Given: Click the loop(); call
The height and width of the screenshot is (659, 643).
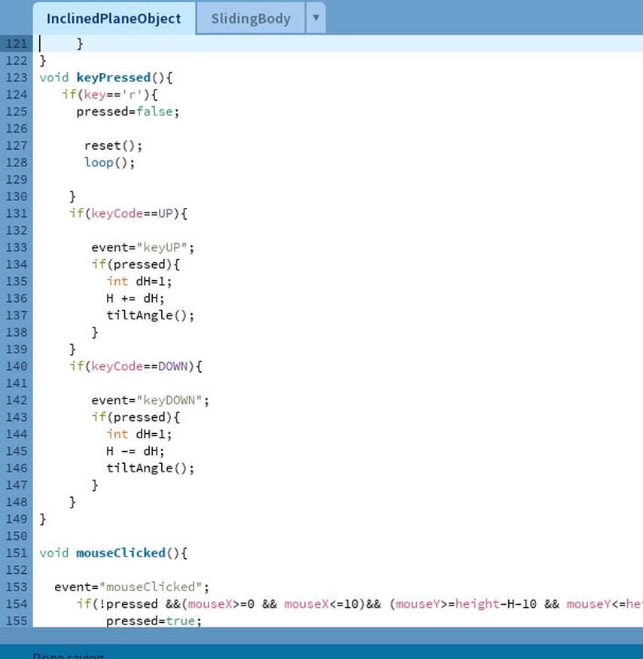Looking at the screenshot, I should 110,163.
